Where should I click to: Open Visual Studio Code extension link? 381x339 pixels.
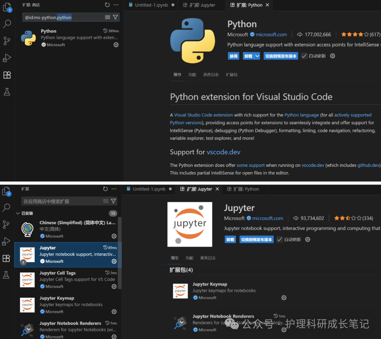point(204,115)
